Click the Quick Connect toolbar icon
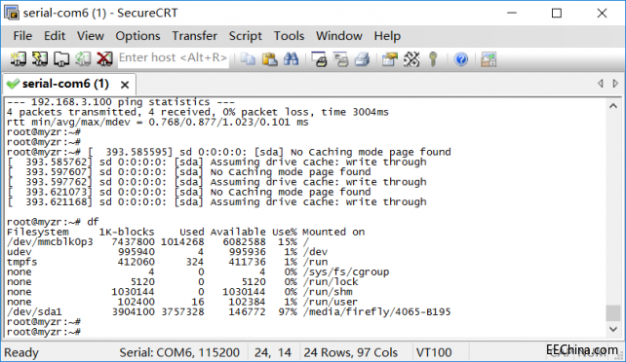The width and height of the screenshot is (626, 362). [40, 59]
